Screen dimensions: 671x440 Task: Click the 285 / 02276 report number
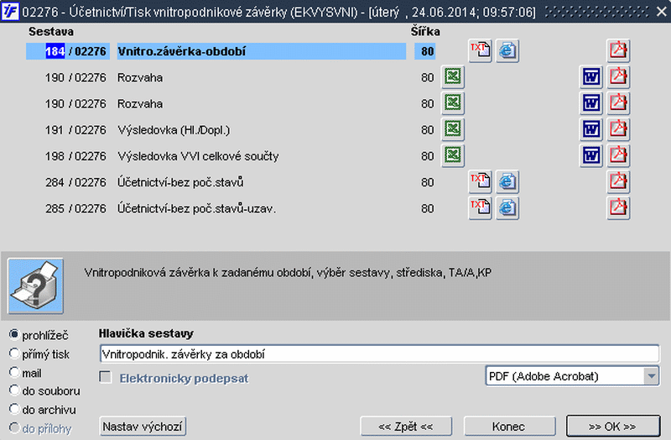click(x=75, y=208)
